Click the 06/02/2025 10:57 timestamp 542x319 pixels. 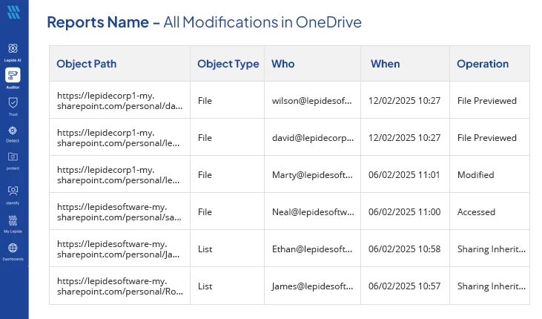(x=404, y=286)
